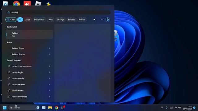Show more filter tabs with play arrow
The height and width of the screenshot is (111, 198).
(94, 20)
